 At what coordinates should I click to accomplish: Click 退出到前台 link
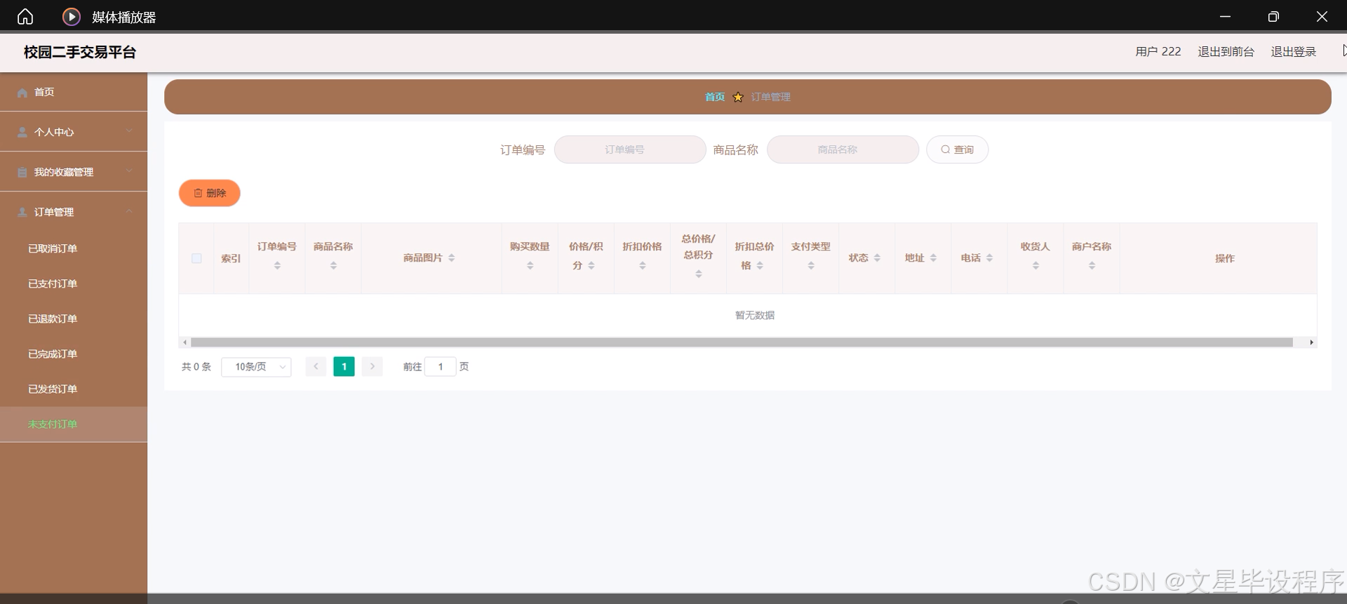(x=1226, y=51)
